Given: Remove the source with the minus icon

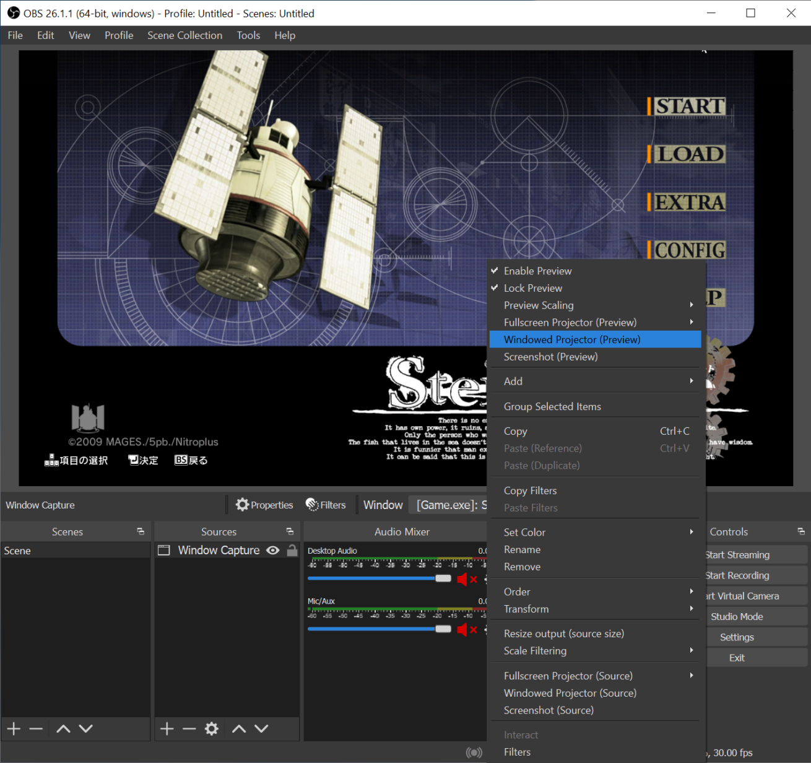Looking at the screenshot, I should point(189,729).
